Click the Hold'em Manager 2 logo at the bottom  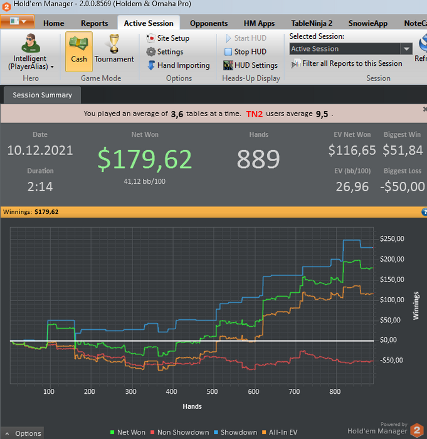(417, 430)
